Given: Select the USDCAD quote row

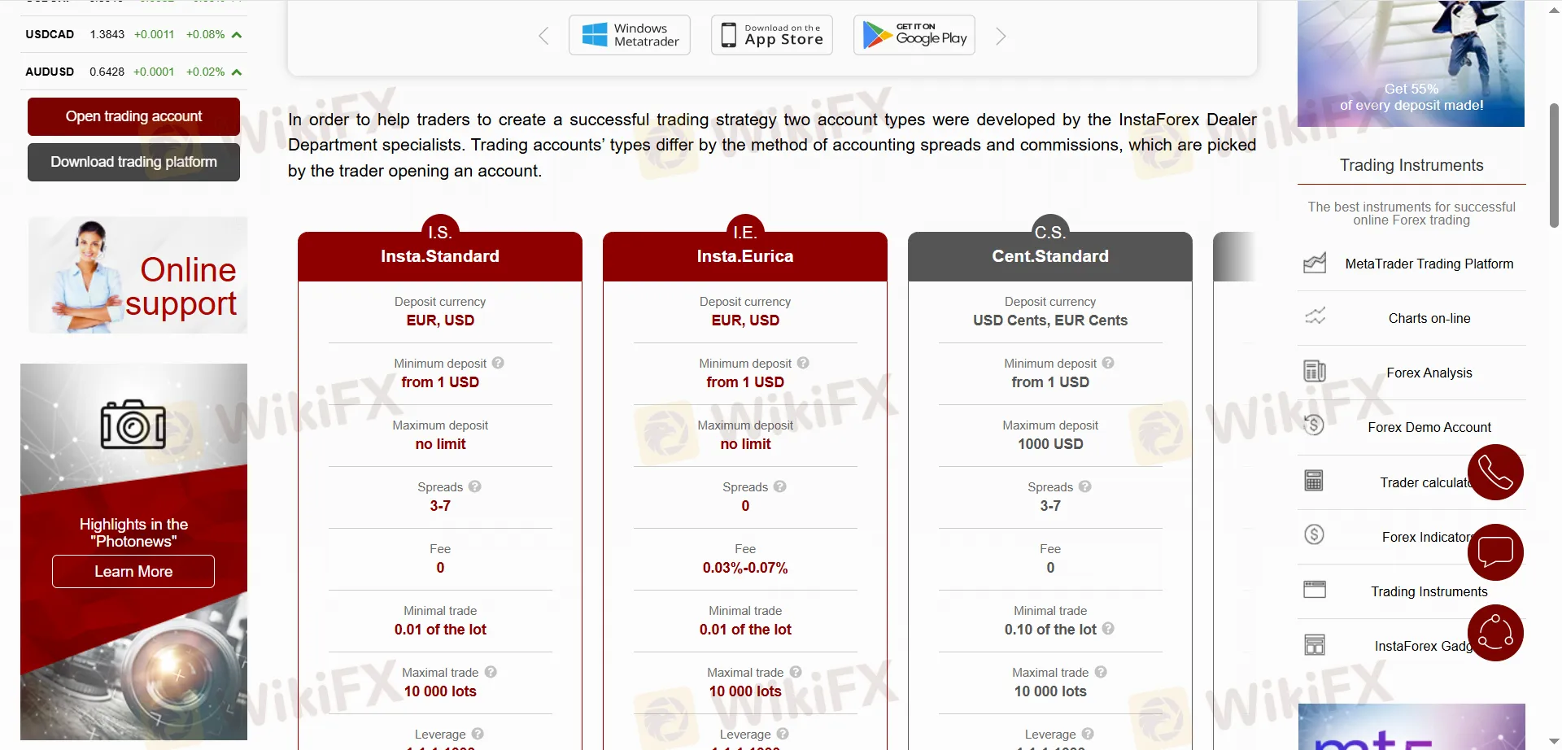Looking at the screenshot, I should click(x=133, y=35).
